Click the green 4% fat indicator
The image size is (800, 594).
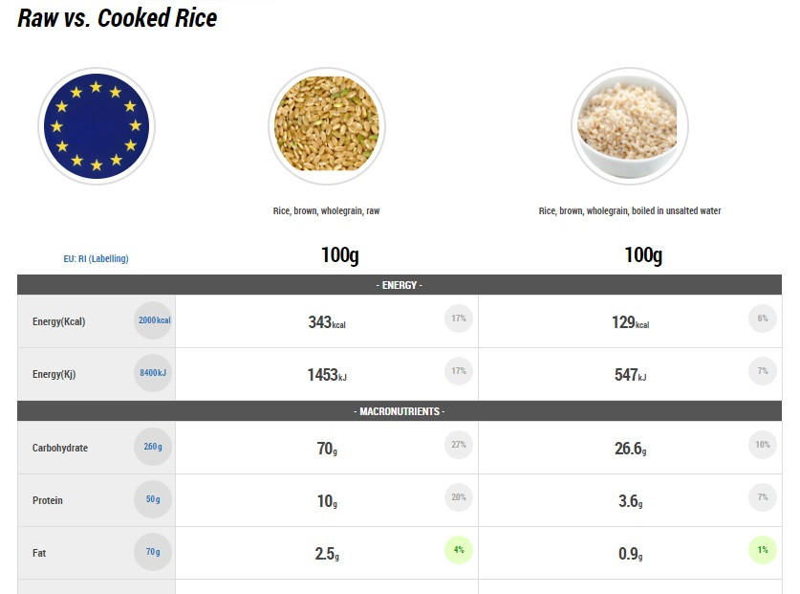459,550
